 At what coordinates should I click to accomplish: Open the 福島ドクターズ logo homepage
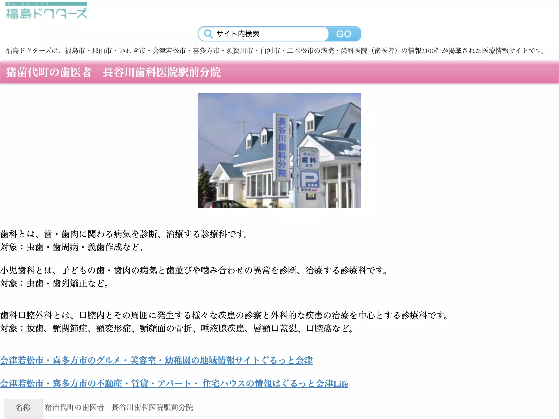pyautogui.click(x=46, y=10)
